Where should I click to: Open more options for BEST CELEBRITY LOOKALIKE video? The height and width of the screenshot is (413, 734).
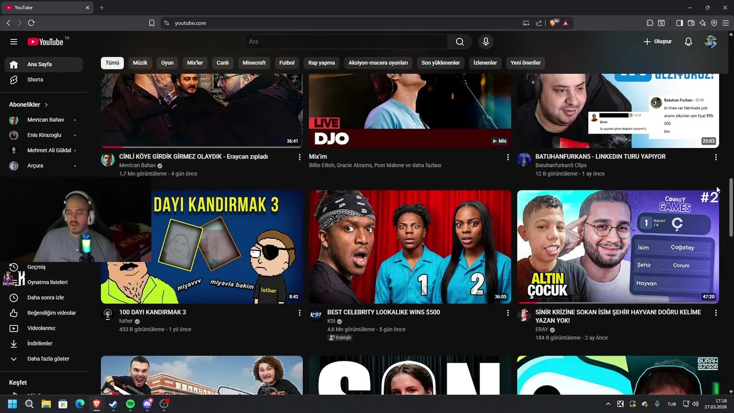[x=507, y=313]
